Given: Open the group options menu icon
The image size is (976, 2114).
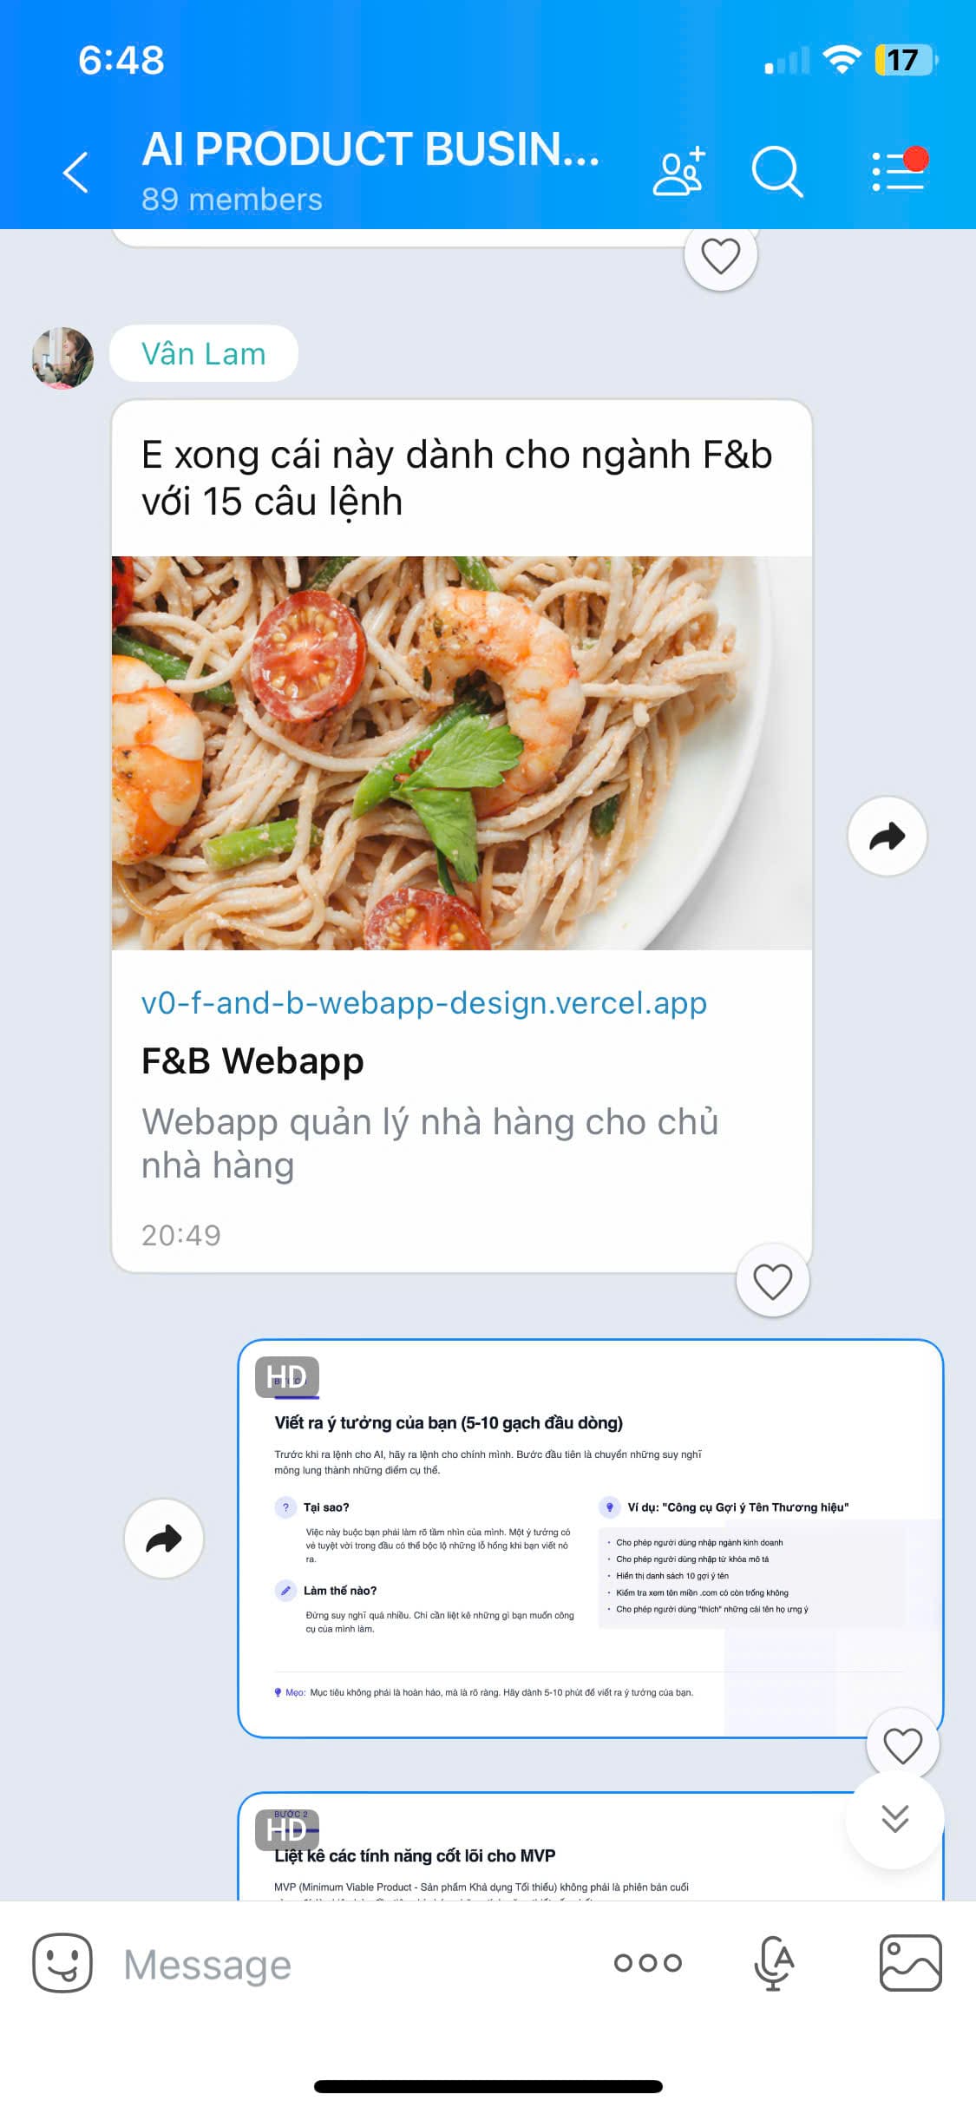Looking at the screenshot, I should click(899, 170).
